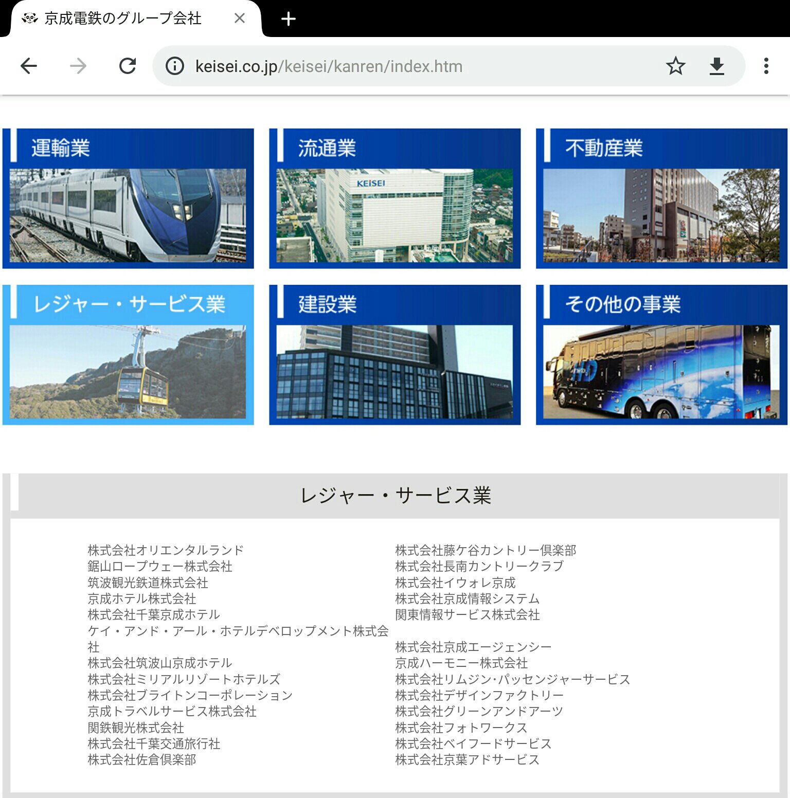Click the forward navigation arrow
This screenshot has height=798, width=790.
pos(78,66)
